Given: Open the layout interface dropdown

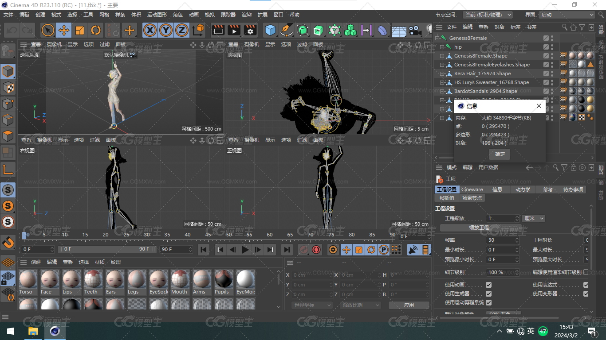Looking at the screenshot, I should coord(567,15).
